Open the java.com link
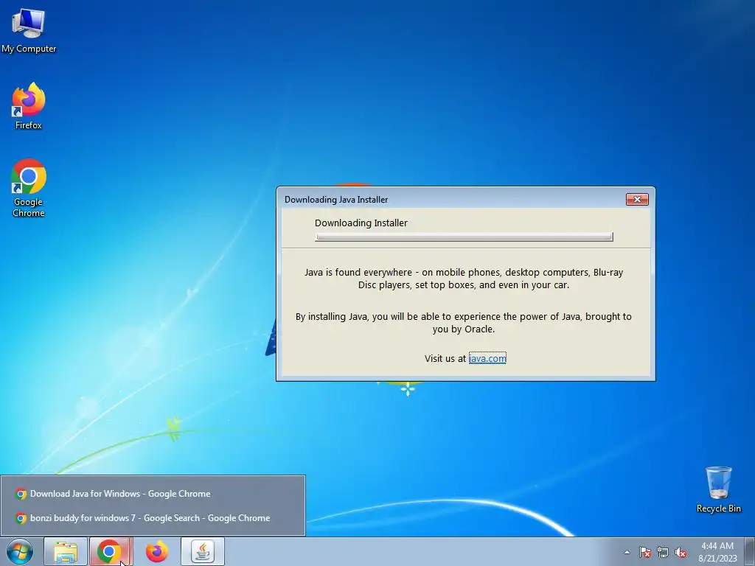This screenshot has width=755, height=566. 487,359
